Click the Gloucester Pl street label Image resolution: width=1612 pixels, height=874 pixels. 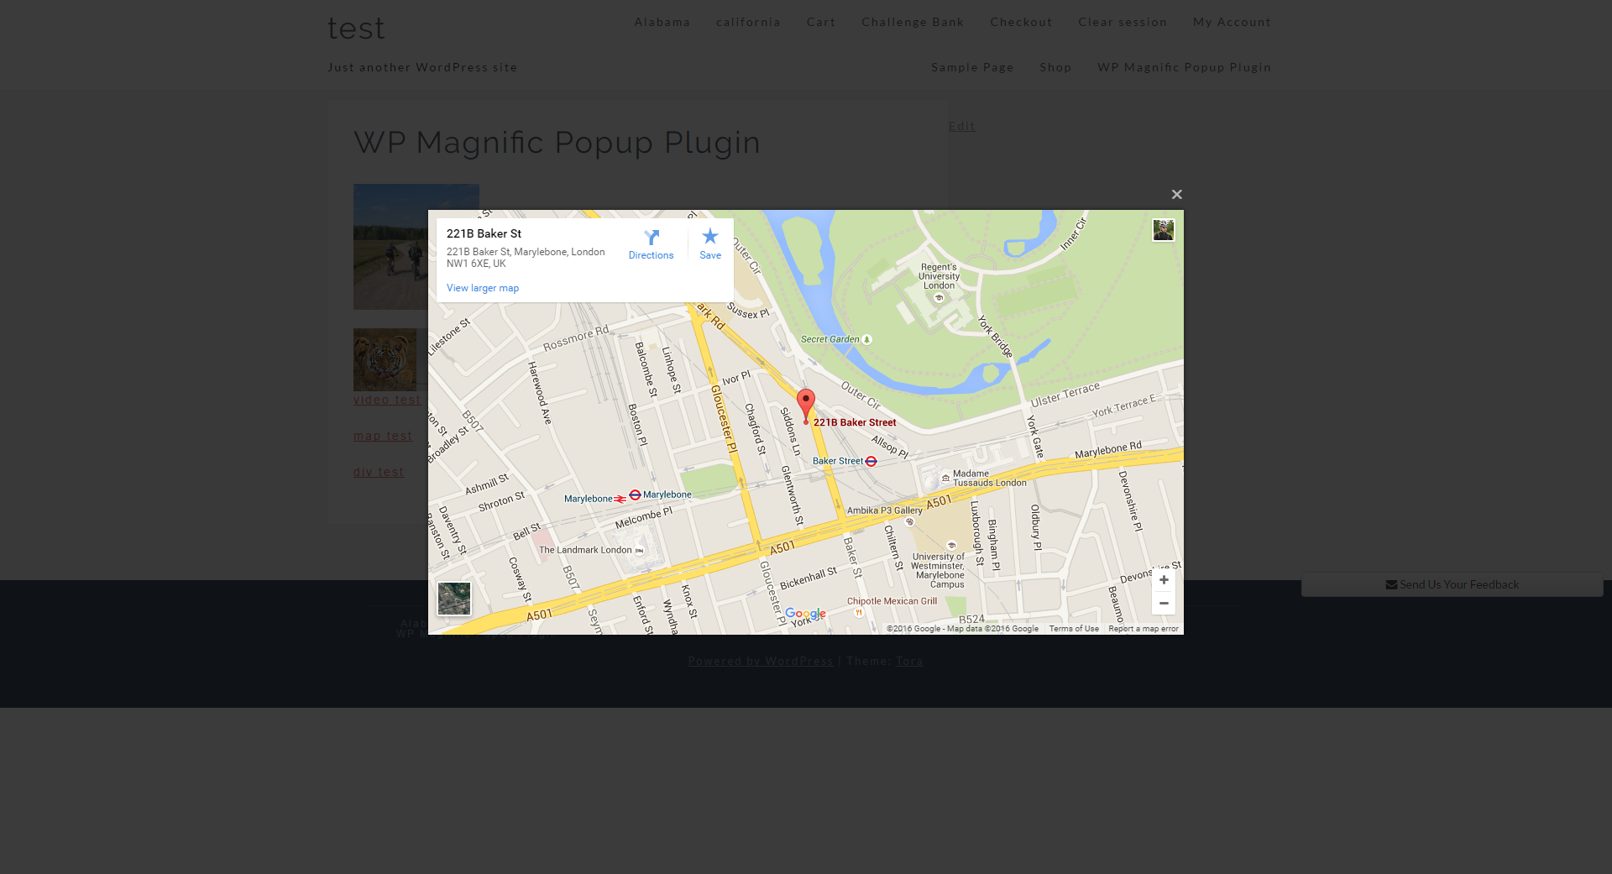coord(724,419)
